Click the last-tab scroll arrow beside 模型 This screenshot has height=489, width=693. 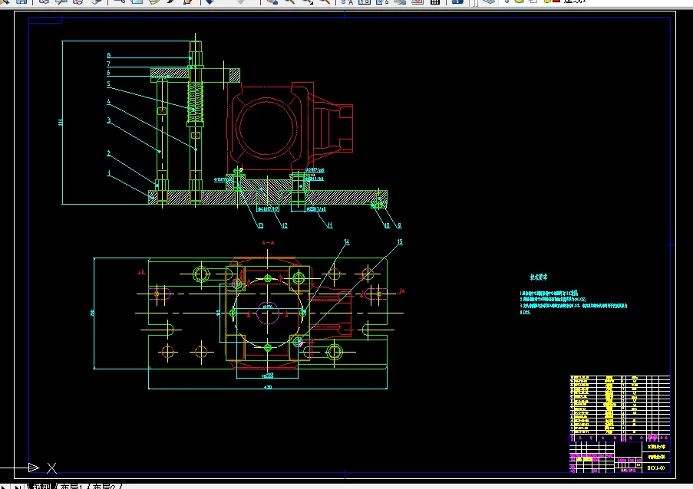(x=18, y=487)
